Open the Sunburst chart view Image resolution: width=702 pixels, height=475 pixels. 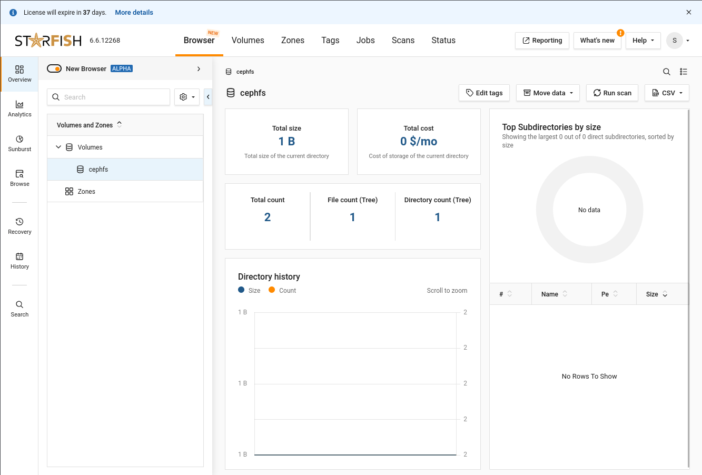[19, 143]
